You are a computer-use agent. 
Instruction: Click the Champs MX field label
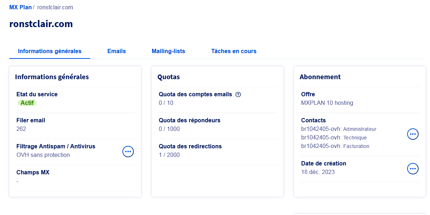[x=33, y=172]
